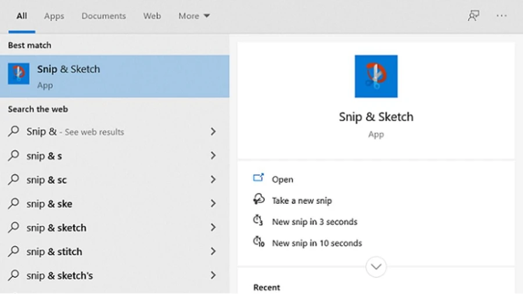Click 'Take a new snip' action
523x294 pixels.
pos(302,200)
